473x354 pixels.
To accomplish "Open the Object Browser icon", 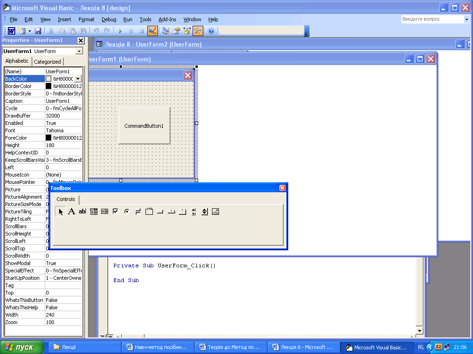I will coord(187,31).
